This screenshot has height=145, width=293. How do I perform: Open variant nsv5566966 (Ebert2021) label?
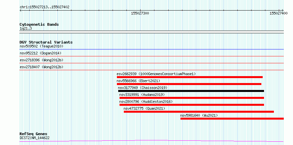tap(139, 81)
